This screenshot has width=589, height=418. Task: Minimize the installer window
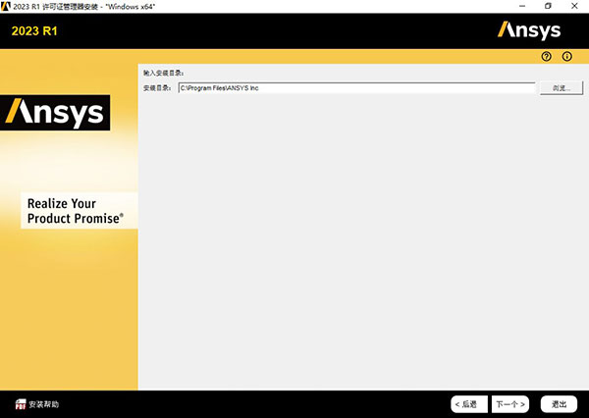pyautogui.click(x=519, y=6)
